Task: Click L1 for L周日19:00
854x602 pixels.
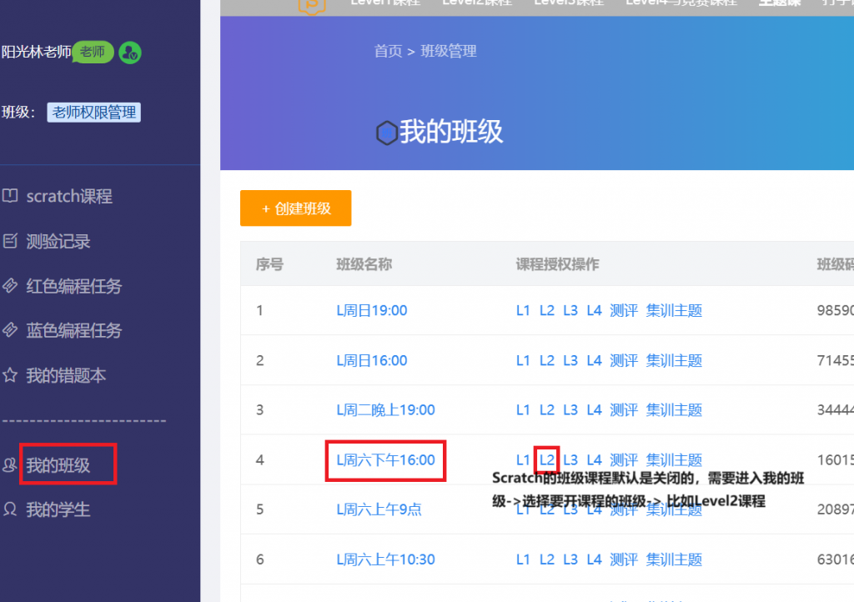Action: (523, 310)
